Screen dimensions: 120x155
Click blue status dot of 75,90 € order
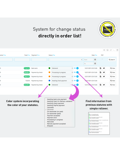point(49,81)
